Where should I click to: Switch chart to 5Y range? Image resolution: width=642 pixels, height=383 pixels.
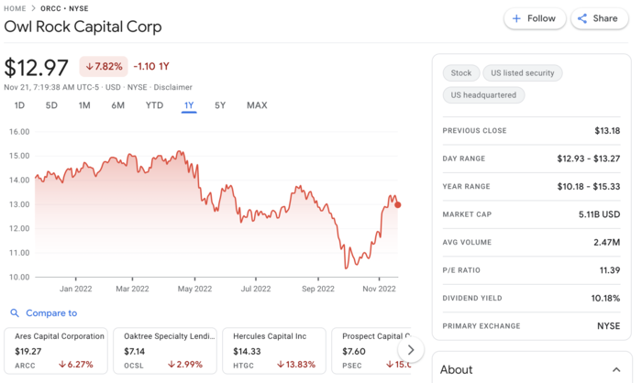point(220,105)
